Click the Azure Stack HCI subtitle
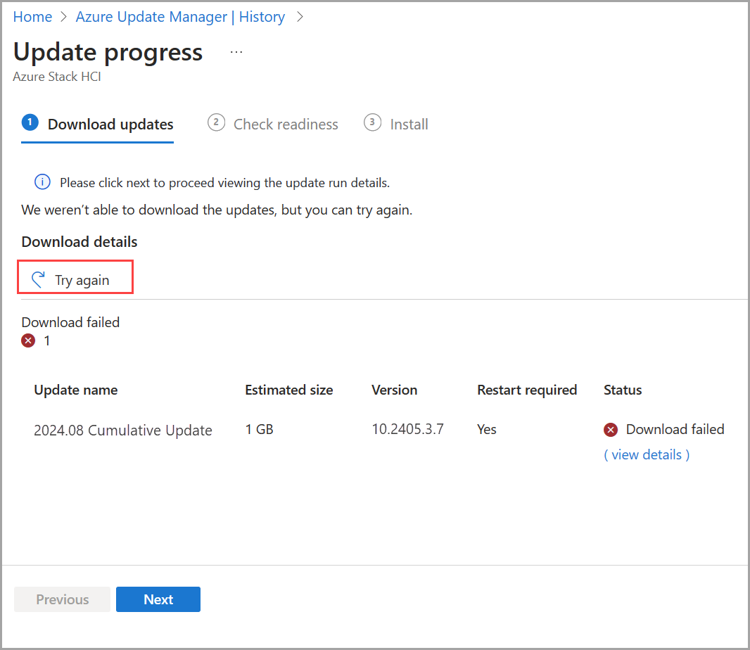Image resolution: width=750 pixels, height=650 pixels. [x=57, y=77]
